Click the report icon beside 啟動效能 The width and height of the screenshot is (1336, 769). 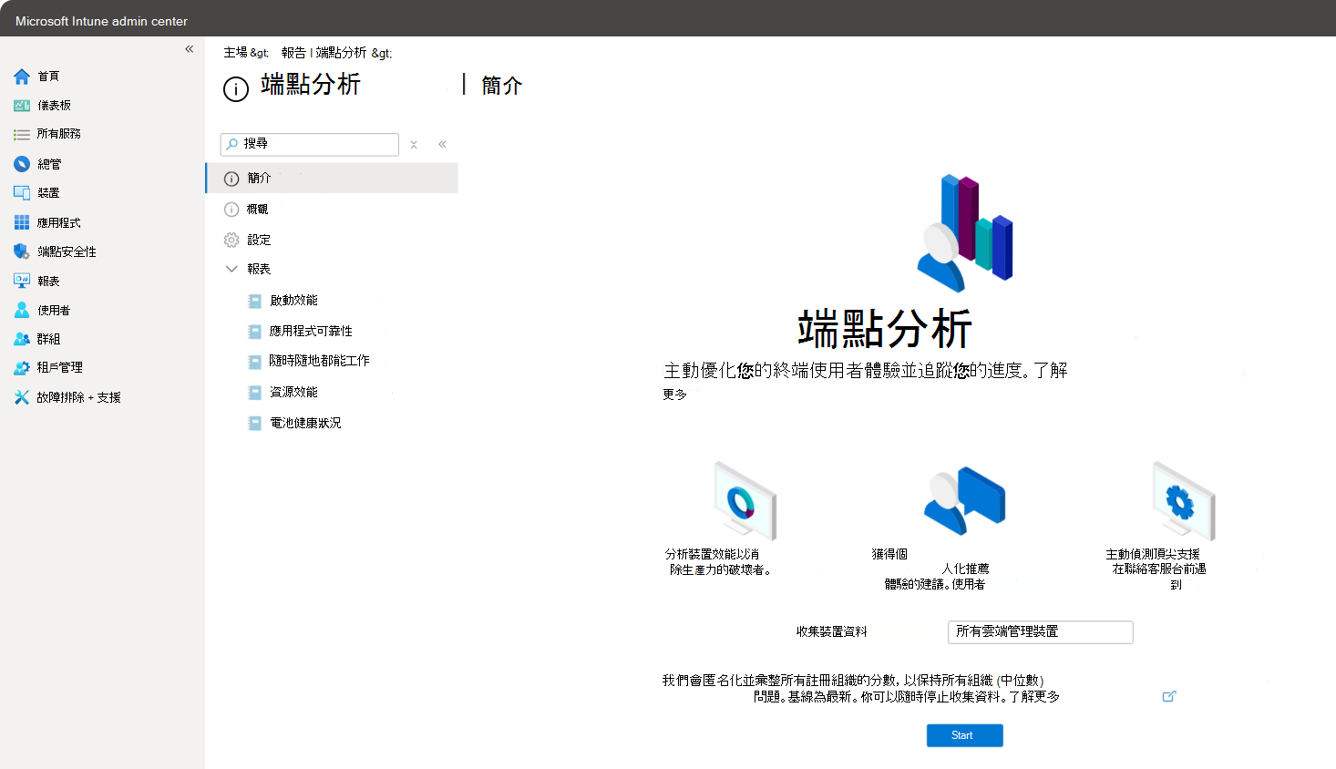pyautogui.click(x=255, y=301)
